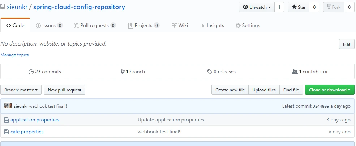Switch to the Issues tab

coord(49,26)
